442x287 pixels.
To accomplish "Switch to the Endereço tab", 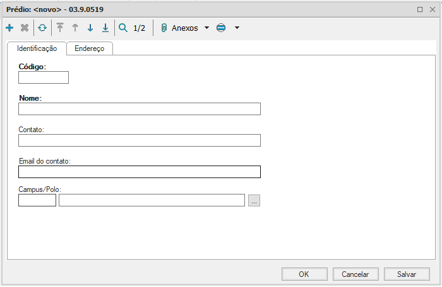I will click(90, 48).
